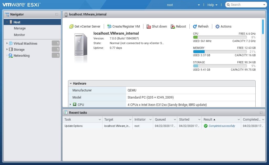The image size is (269, 165).
Task: Open the Completed column dropdown
Action: coord(263,120)
